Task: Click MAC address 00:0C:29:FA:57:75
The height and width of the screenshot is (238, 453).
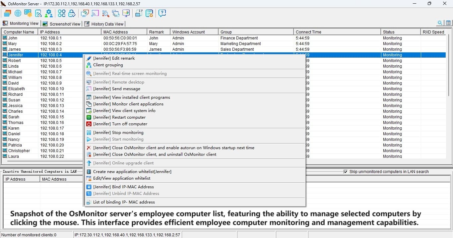Action: 120,44
